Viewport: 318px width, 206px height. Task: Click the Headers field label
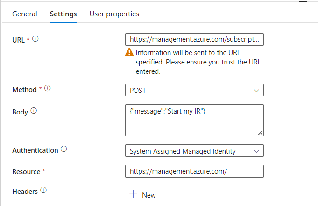(25, 191)
